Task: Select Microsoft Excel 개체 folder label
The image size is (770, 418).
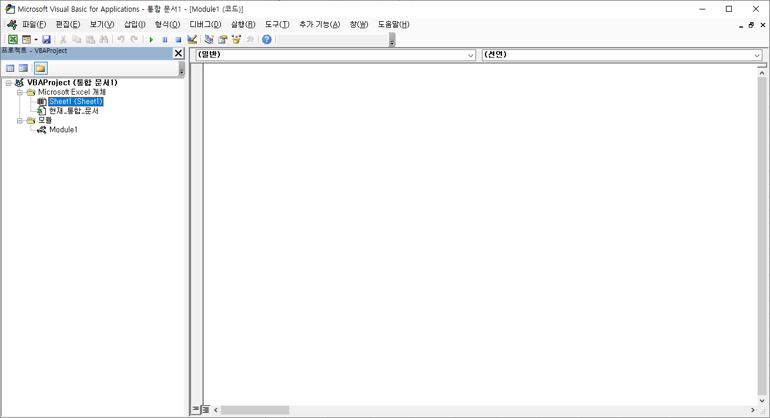Action: point(72,92)
